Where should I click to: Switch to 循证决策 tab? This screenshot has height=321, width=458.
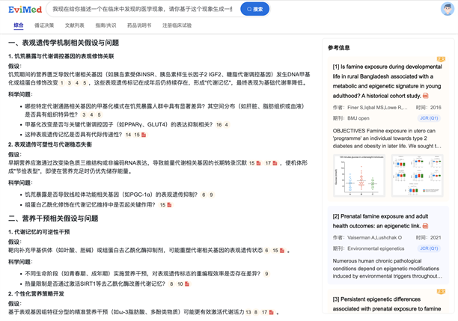pos(46,25)
